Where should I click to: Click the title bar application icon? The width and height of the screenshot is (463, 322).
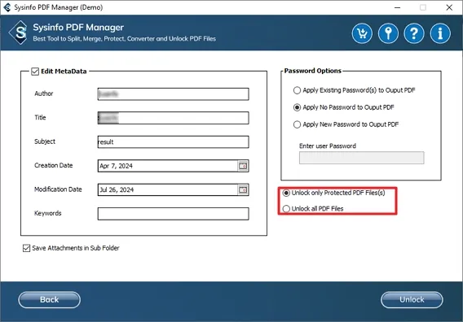click(7, 7)
